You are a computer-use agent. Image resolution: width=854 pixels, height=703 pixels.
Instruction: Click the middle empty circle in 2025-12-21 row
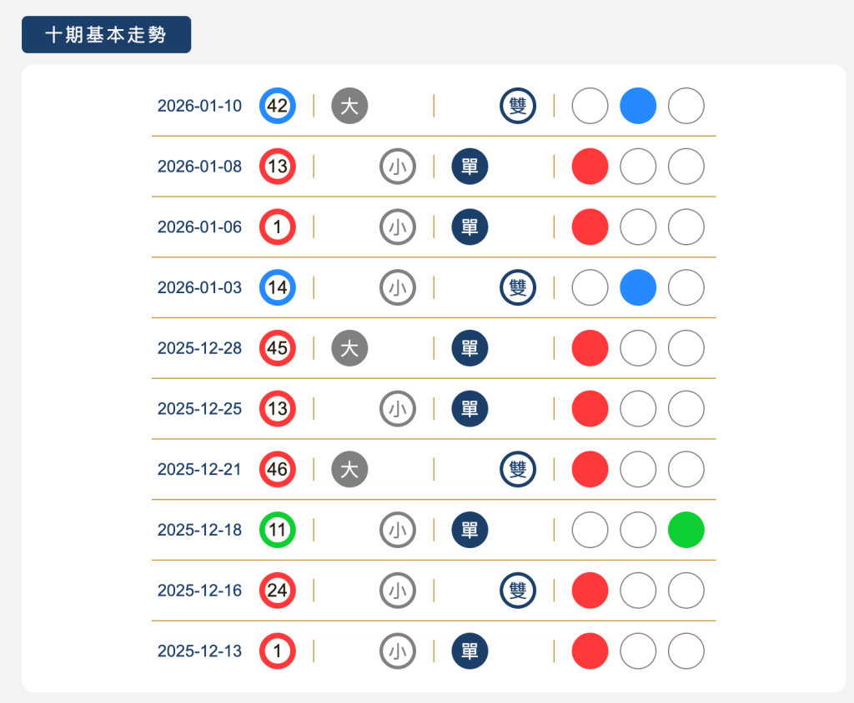click(x=638, y=469)
